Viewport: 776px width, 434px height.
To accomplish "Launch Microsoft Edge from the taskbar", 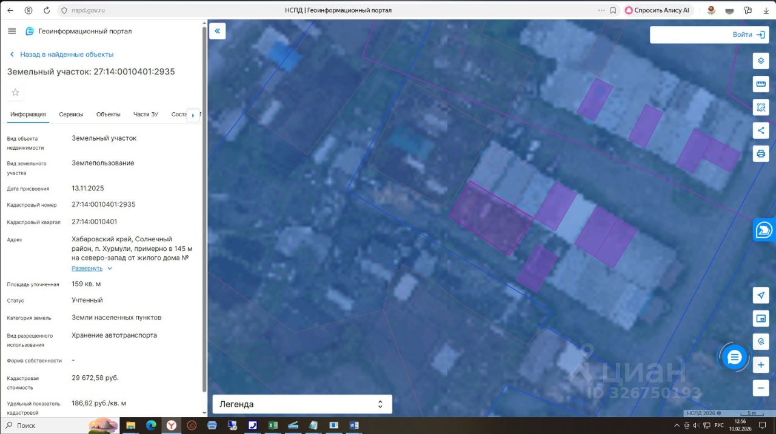I will 151,426.
